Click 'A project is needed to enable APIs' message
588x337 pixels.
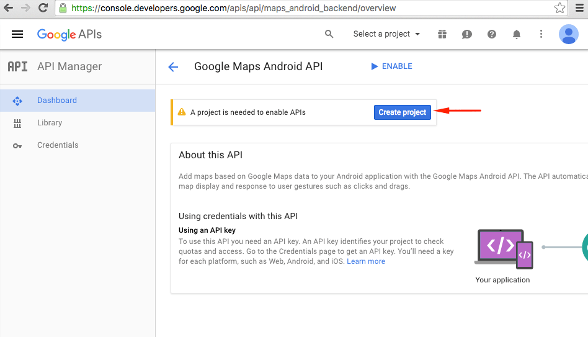(248, 112)
